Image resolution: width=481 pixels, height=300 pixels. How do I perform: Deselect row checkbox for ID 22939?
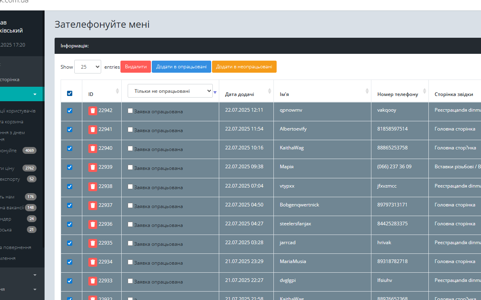point(69,167)
